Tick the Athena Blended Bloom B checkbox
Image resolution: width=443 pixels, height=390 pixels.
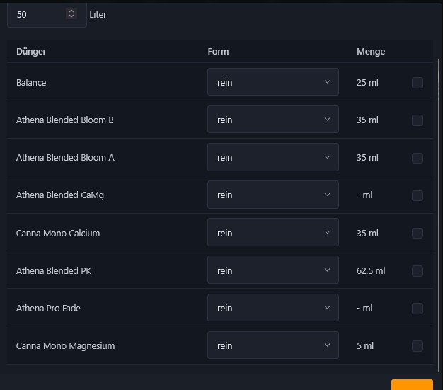coord(418,120)
